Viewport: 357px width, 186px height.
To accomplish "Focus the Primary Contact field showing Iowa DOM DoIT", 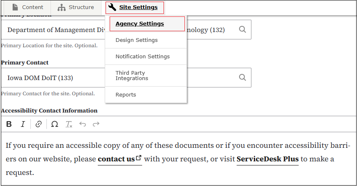I will tap(126, 78).
